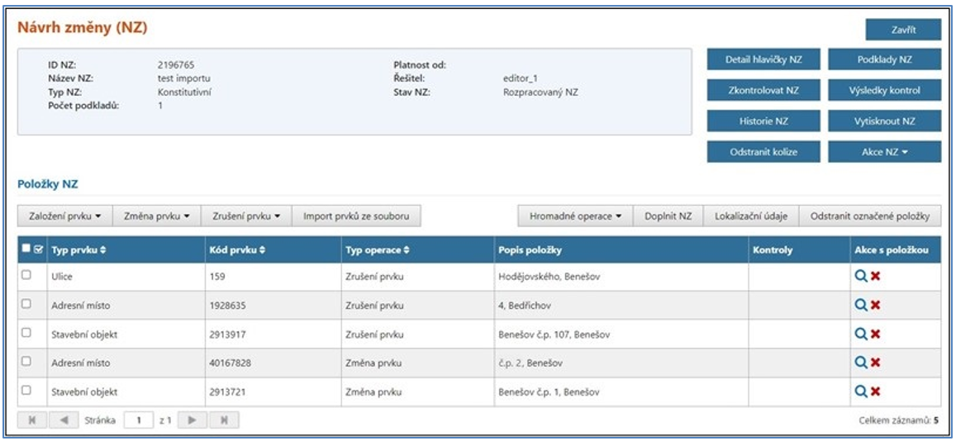Image resolution: width=956 pixels, height=441 pixels.
Task: Select checkbox for Stavební objekt 2913917
Action: point(26,334)
